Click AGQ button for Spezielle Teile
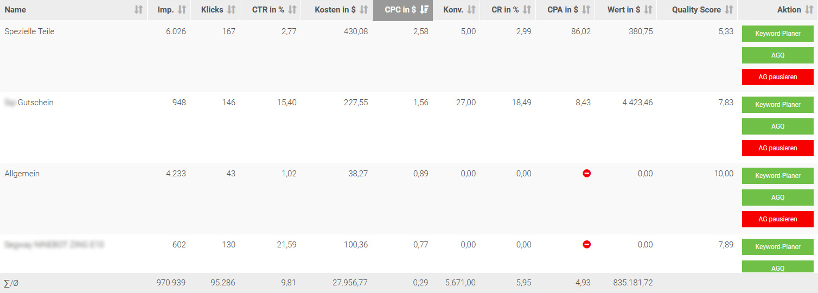 click(778, 55)
